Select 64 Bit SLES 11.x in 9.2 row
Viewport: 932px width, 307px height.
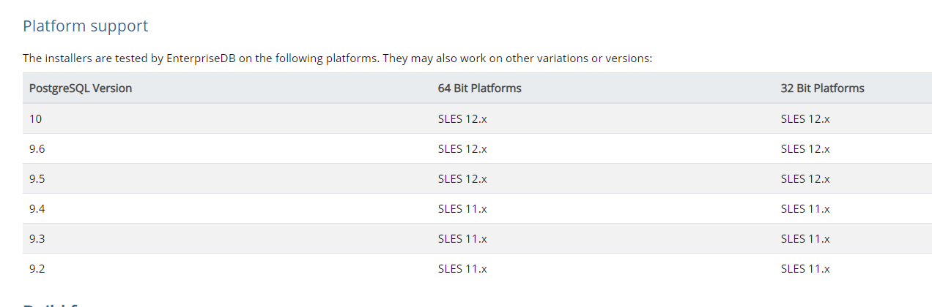pos(462,268)
